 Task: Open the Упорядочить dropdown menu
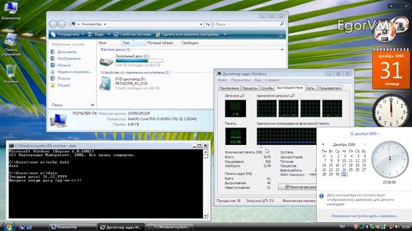coord(68,34)
